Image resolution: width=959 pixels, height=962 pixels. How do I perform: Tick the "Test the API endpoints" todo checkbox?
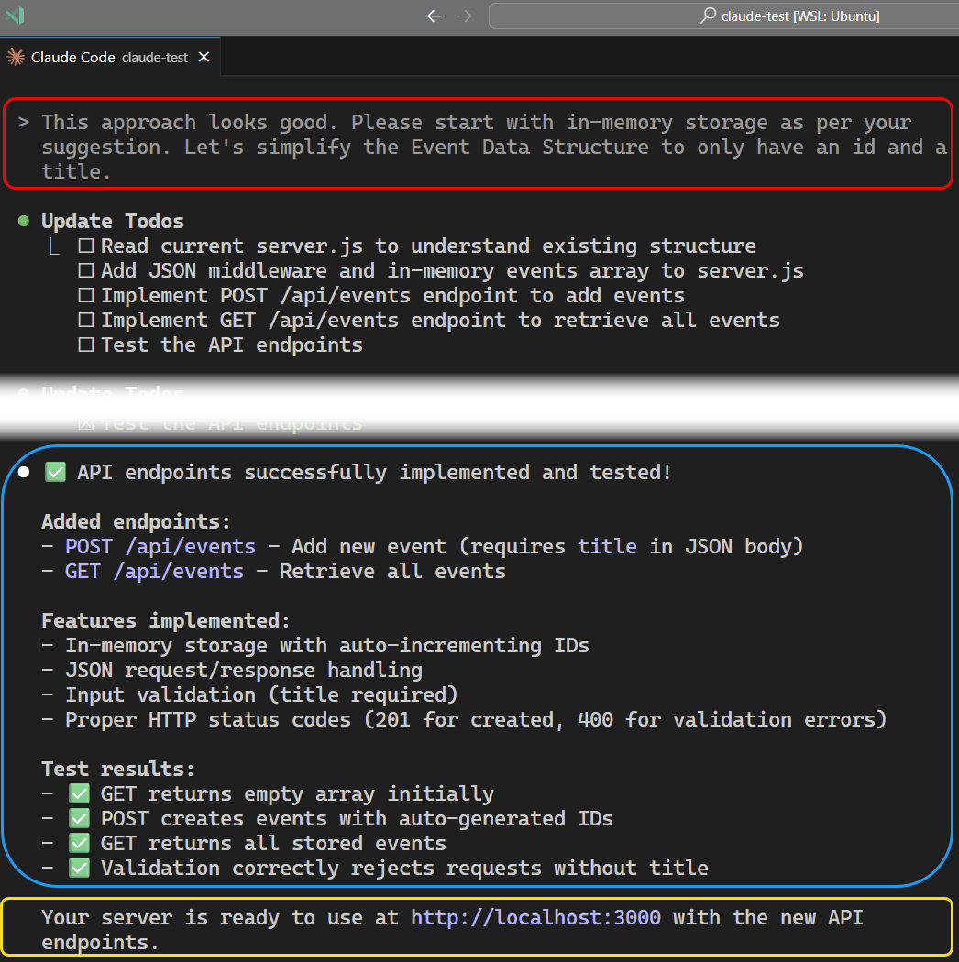coord(86,344)
